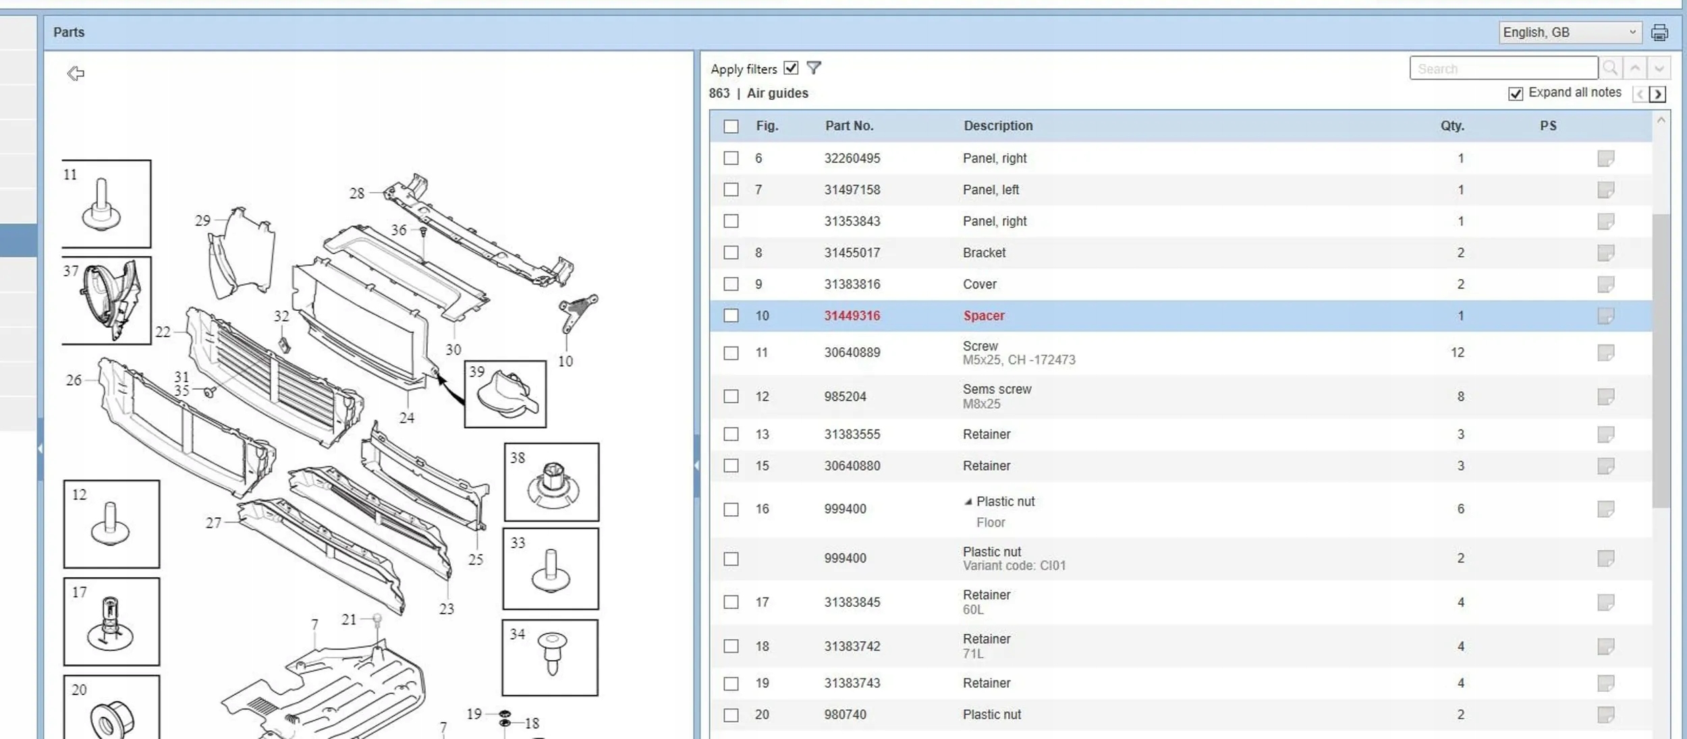This screenshot has width=1687, height=739.
Task: Go to next section arrow button
Action: coord(1658,94)
